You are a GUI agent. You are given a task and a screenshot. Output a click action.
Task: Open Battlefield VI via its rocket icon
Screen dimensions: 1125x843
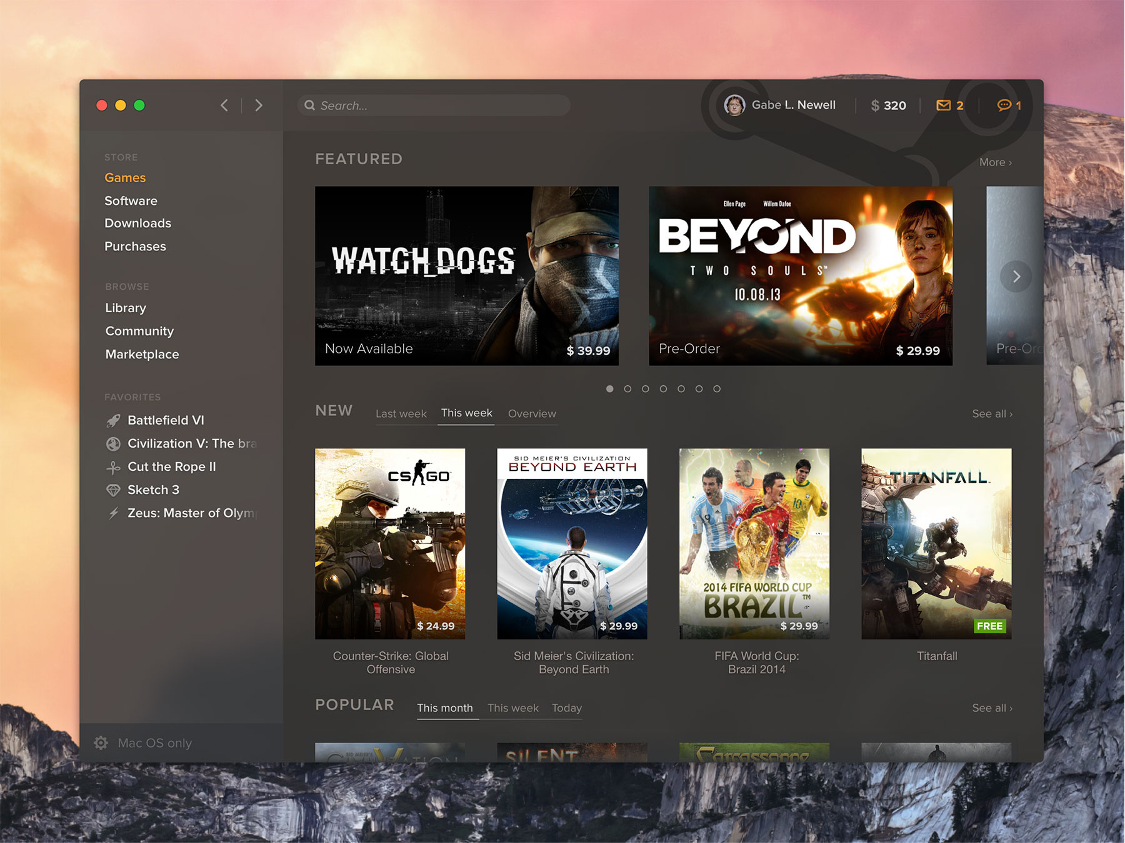[x=113, y=420]
